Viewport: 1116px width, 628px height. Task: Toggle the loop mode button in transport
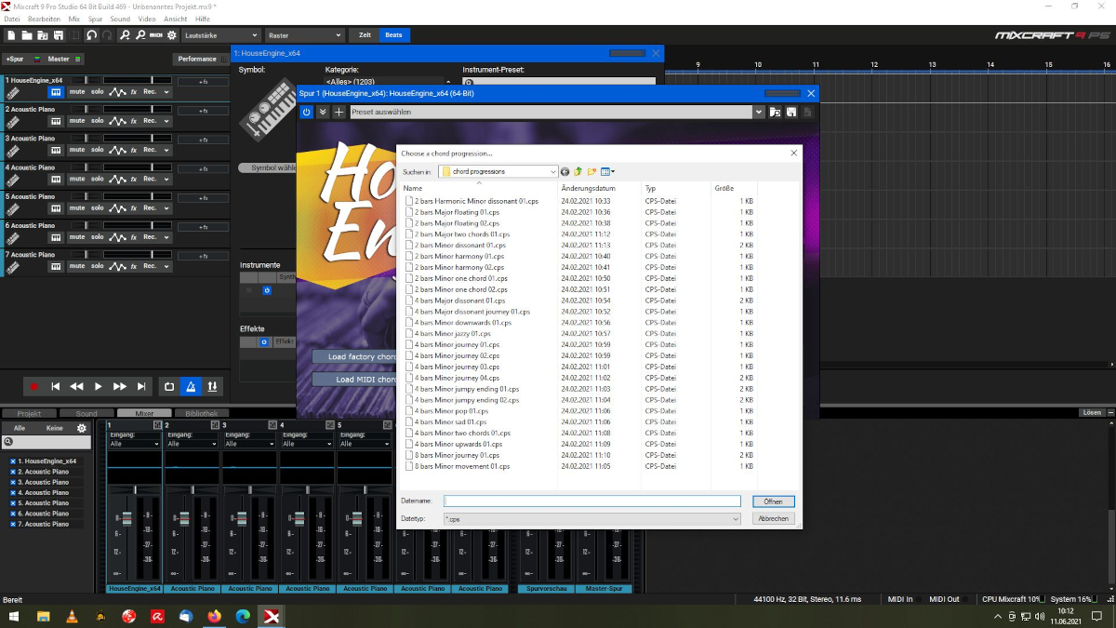point(169,386)
